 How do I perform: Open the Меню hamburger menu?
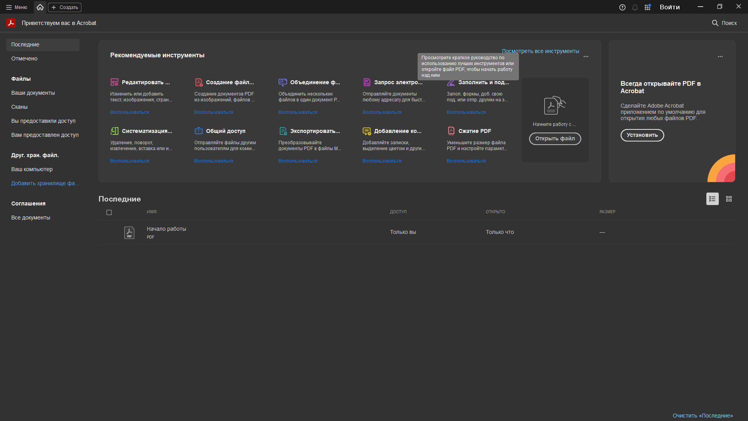click(16, 7)
